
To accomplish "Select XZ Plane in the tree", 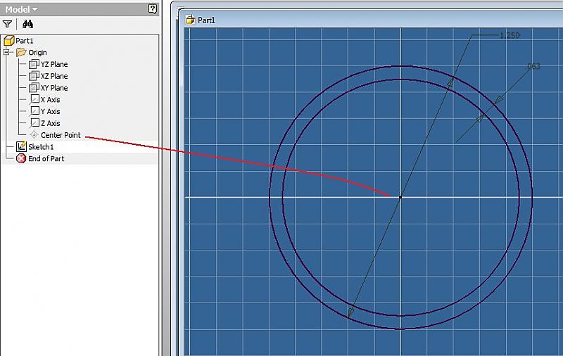I will pos(54,76).
